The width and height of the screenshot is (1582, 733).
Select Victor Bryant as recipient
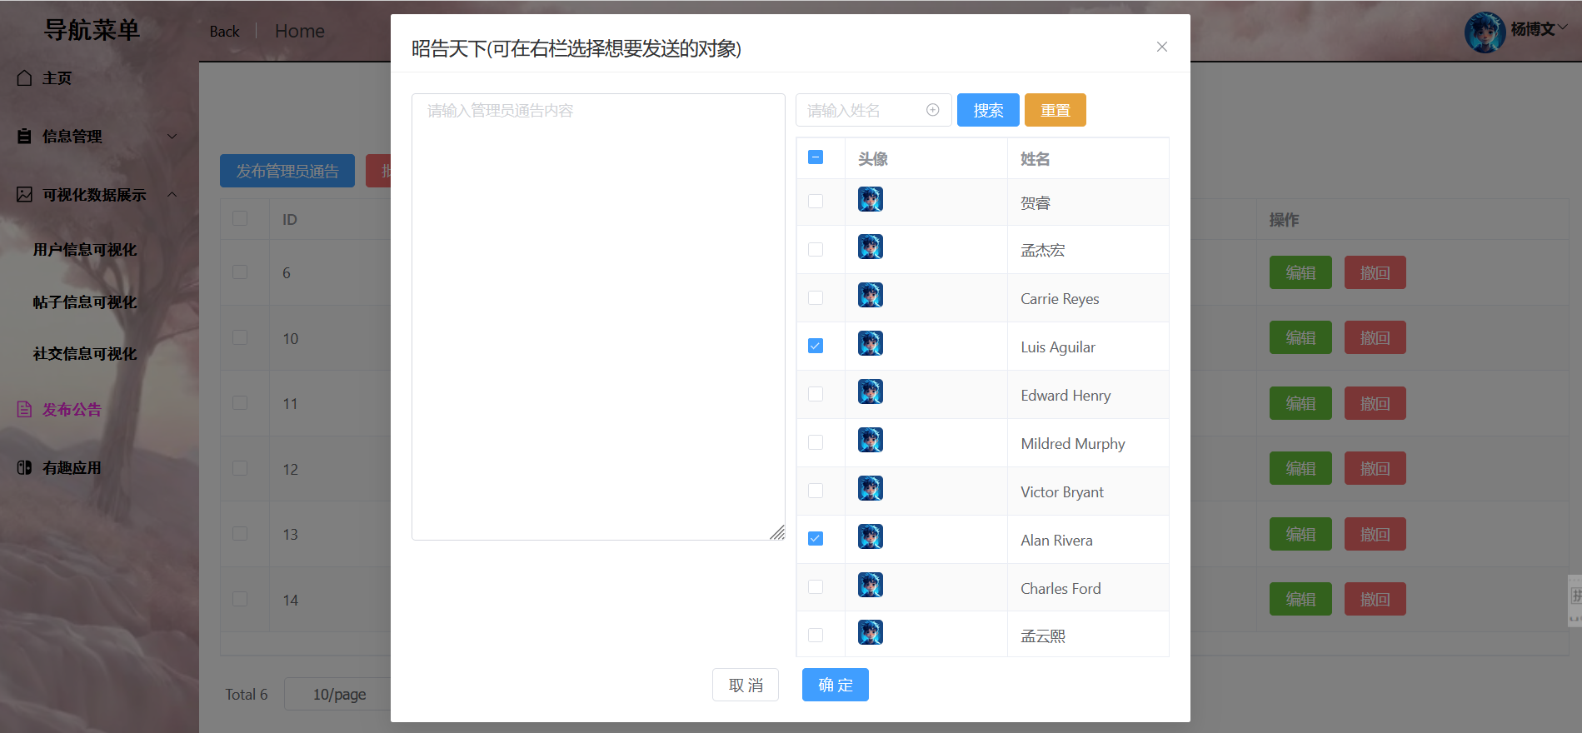pos(816,490)
